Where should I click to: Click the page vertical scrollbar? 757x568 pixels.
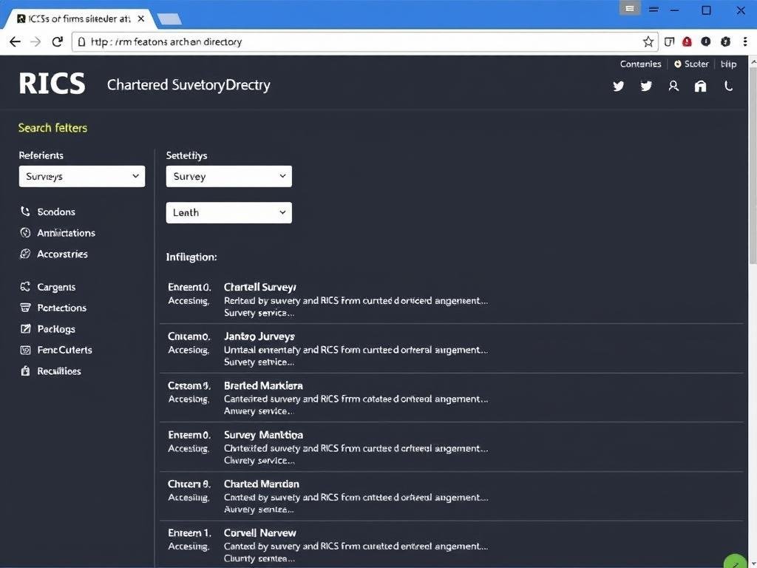[753, 166]
